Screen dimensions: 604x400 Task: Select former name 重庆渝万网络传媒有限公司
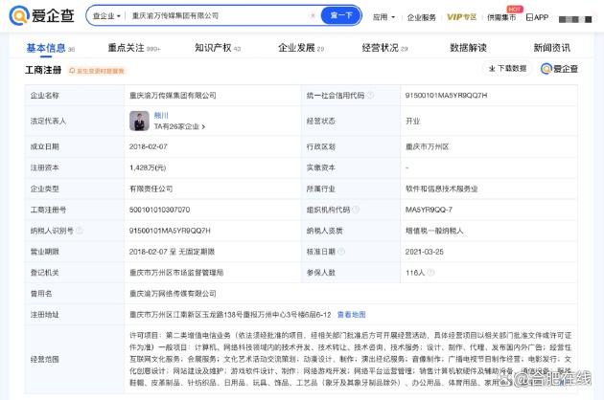173,294
